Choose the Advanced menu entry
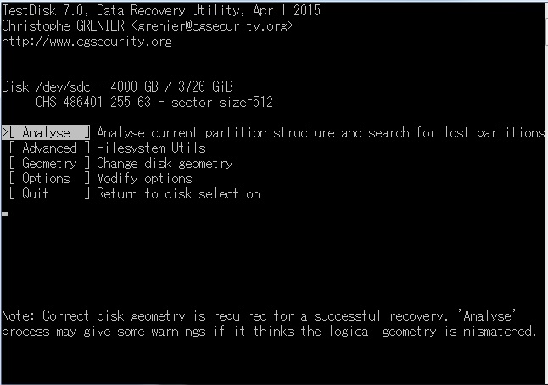 [x=49, y=148]
